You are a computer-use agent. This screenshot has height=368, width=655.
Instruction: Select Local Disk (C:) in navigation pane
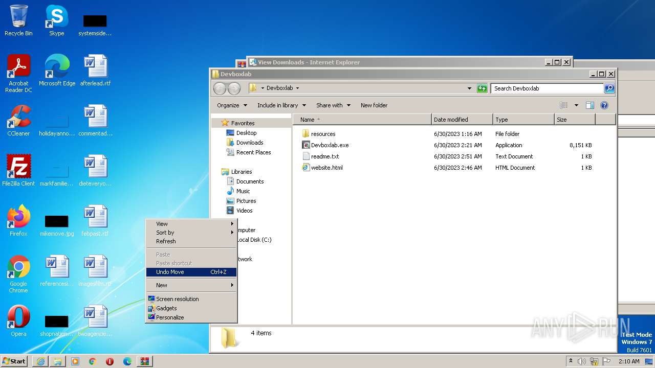254,240
